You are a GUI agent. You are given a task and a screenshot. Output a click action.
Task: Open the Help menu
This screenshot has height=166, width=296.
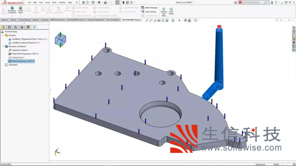[70, 2]
